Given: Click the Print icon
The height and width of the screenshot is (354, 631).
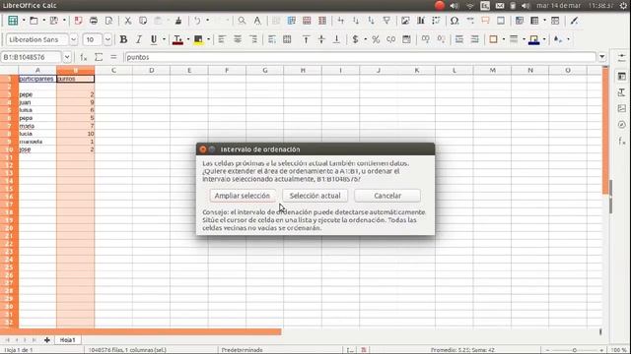Looking at the screenshot, I should point(94,21).
